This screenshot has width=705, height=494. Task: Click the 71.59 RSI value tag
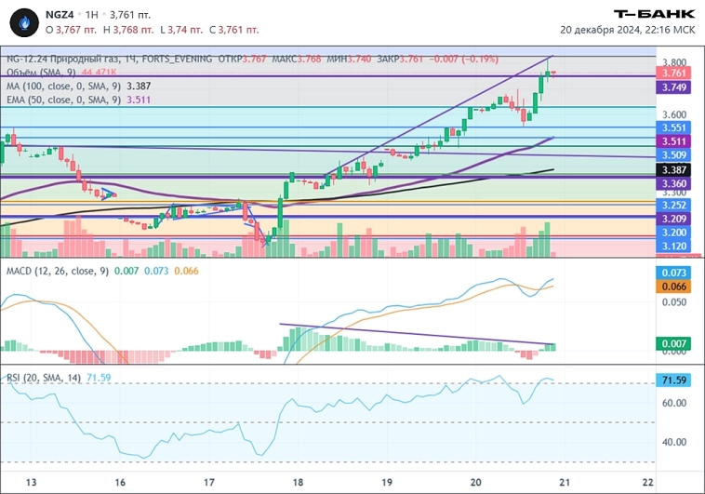[x=675, y=381]
